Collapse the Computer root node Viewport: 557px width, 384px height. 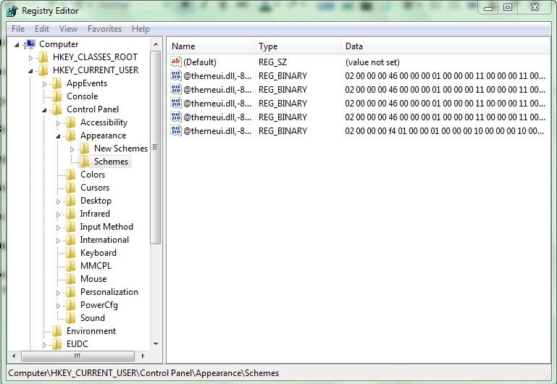click(17, 45)
